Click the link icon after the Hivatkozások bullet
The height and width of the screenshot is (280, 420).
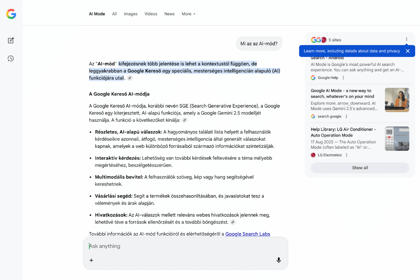pyautogui.click(x=233, y=222)
